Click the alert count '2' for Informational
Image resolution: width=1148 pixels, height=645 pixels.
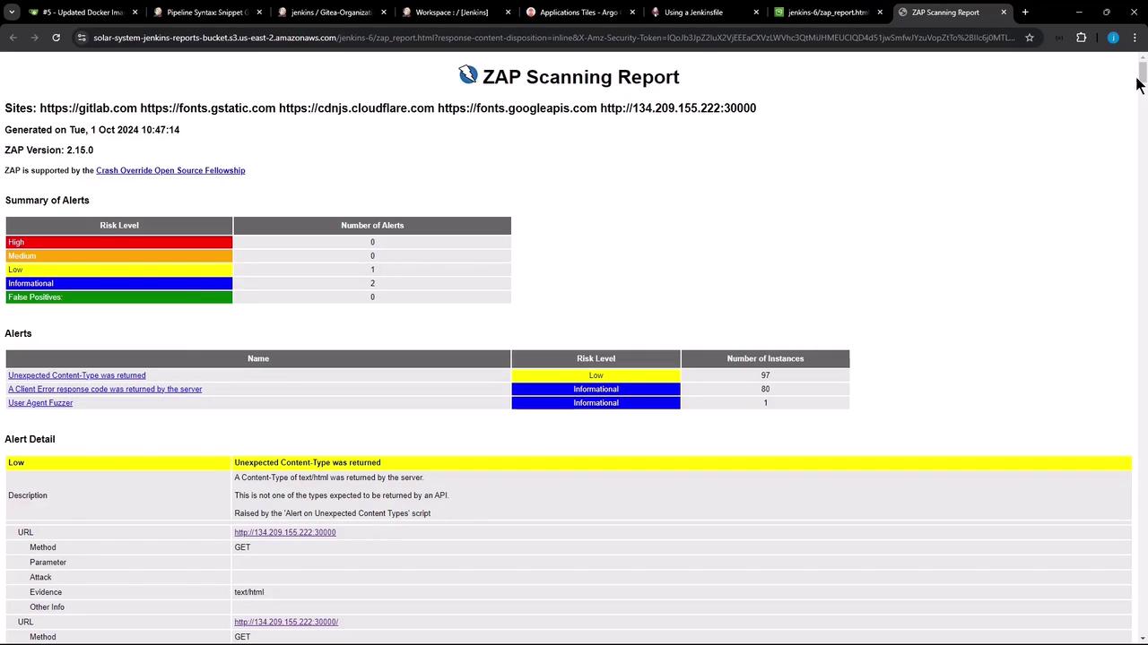[x=372, y=283]
